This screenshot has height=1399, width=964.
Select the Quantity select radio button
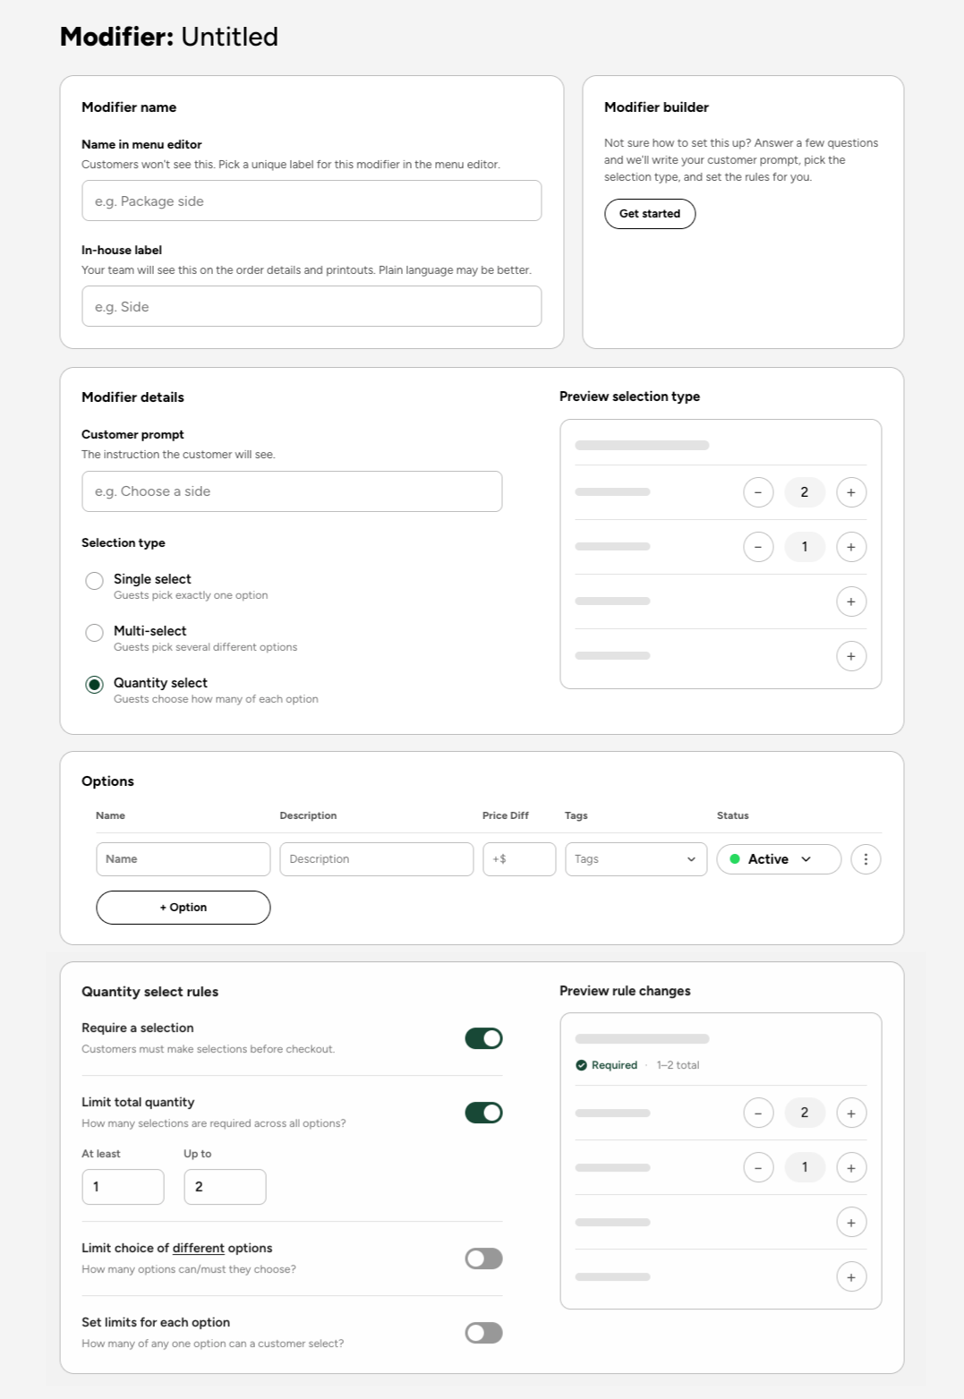pos(94,685)
